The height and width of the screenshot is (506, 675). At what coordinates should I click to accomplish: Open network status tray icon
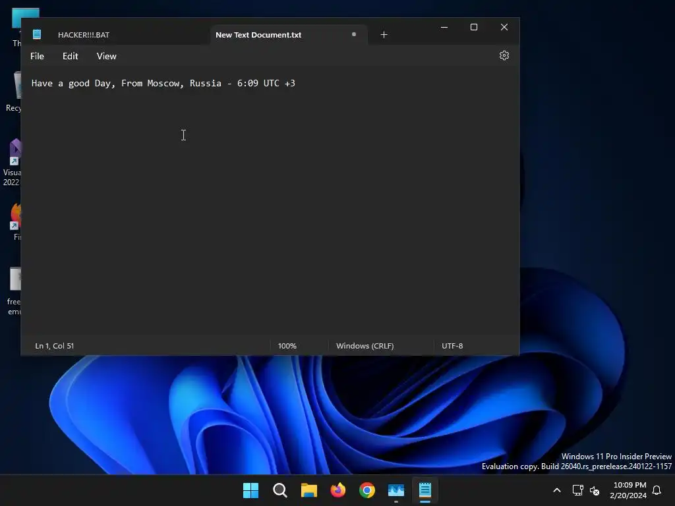(x=577, y=490)
